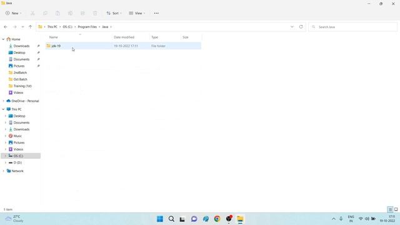The height and width of the screenshot is (225, 400).
Task: Switch to large icons view layout
Action: click(396, 209)
